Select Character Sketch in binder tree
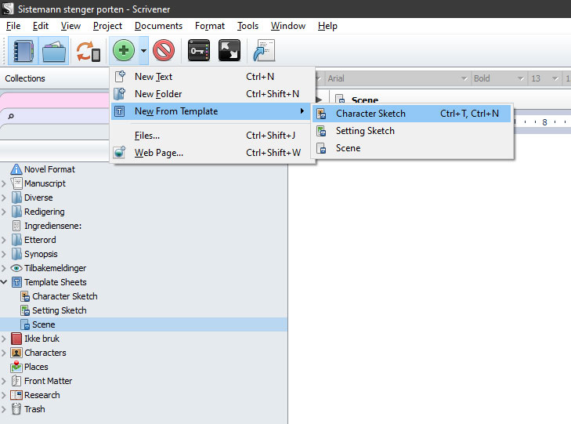The width and height of the screenshot is (571, 424). pos(64,296)
